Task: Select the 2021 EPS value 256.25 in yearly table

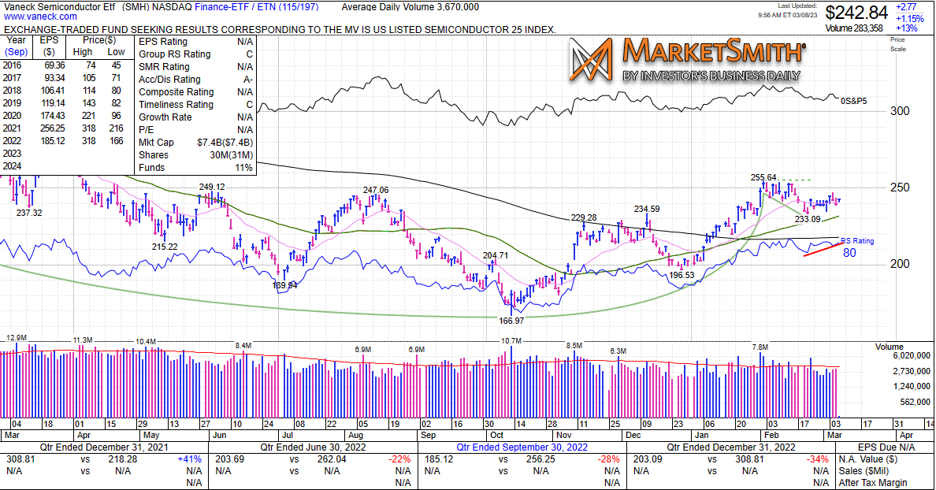Action: [53, 128]
